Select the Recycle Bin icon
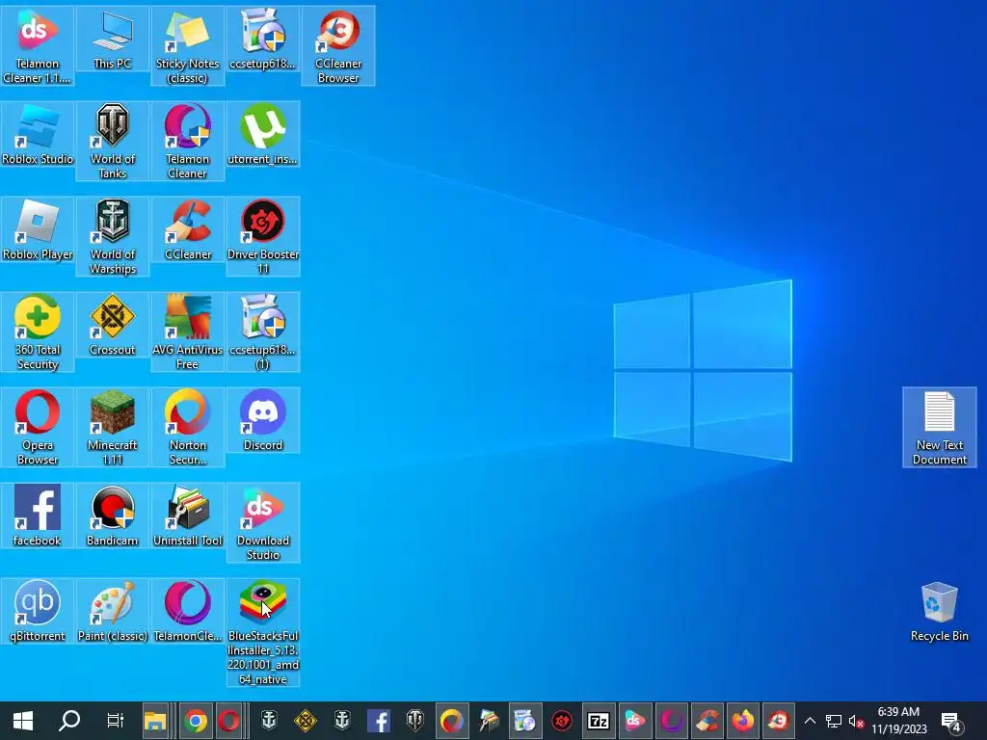 click(939, 611)
